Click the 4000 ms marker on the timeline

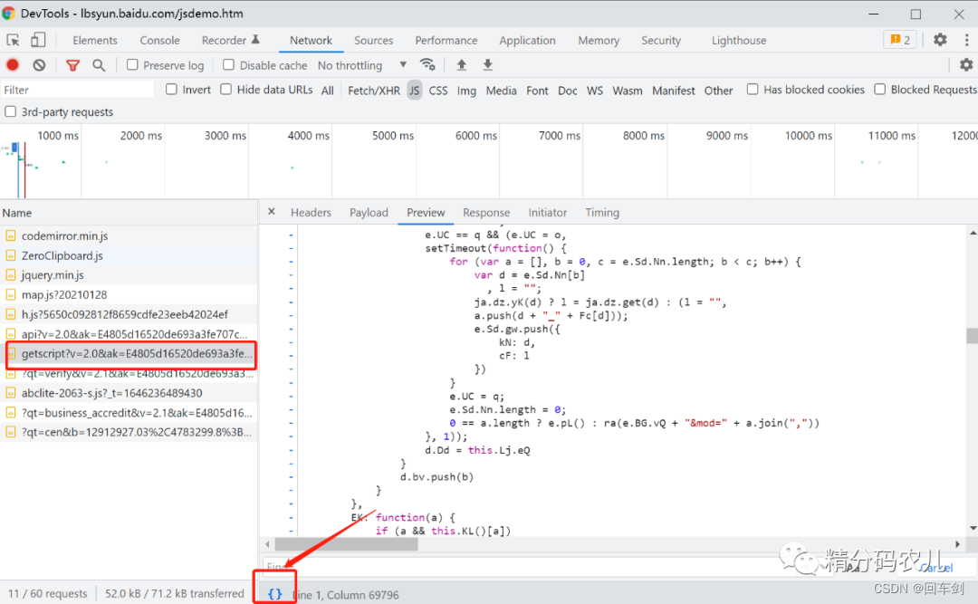[308, 136]
